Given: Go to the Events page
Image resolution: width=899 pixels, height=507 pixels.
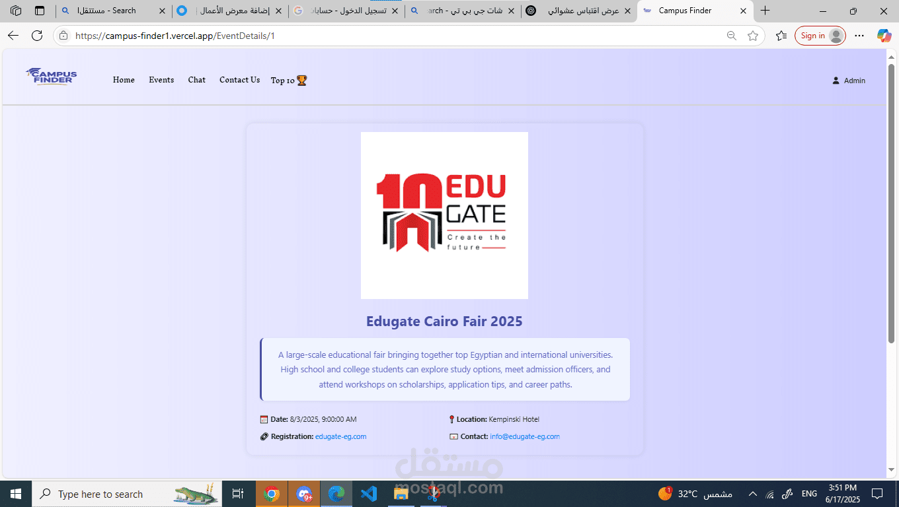Looking at the screenshot, I should [161, 80].
